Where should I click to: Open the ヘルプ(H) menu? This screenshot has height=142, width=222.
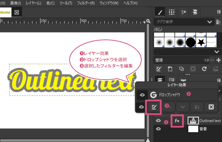point(130,3)
